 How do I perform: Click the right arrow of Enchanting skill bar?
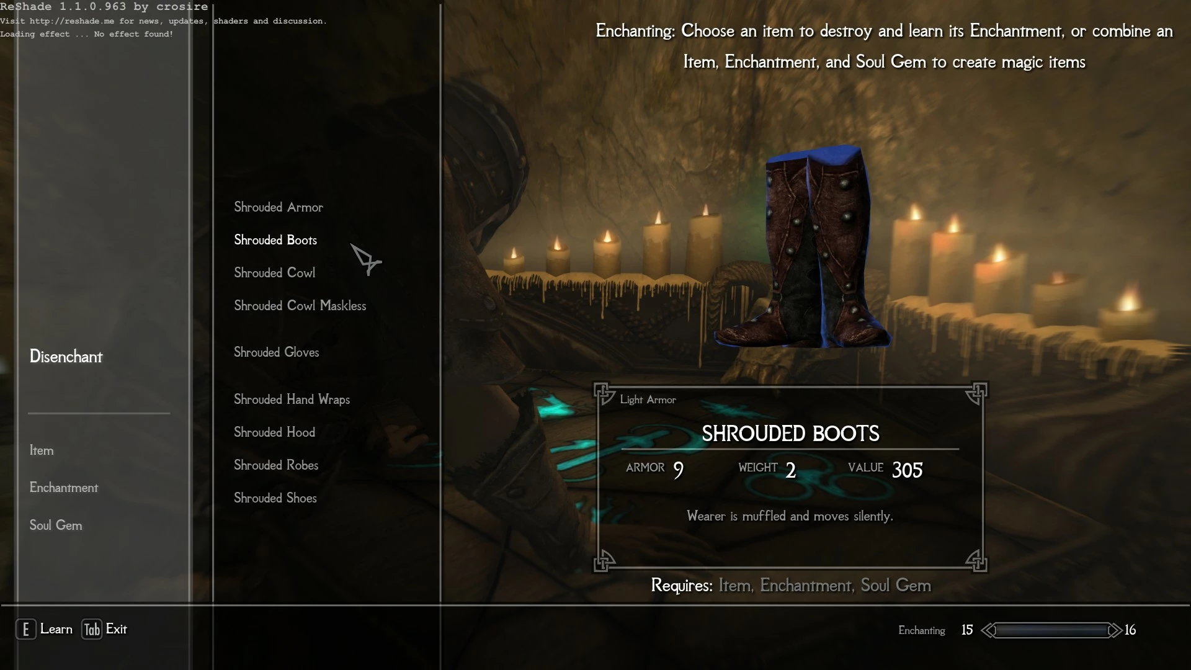[x=1115, y=630]
